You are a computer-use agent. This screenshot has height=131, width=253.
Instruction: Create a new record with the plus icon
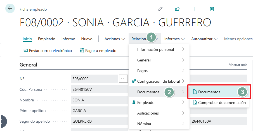point(195,9)
